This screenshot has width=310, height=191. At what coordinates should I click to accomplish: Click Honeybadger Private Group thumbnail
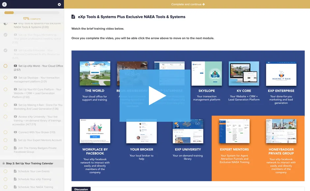281,131
